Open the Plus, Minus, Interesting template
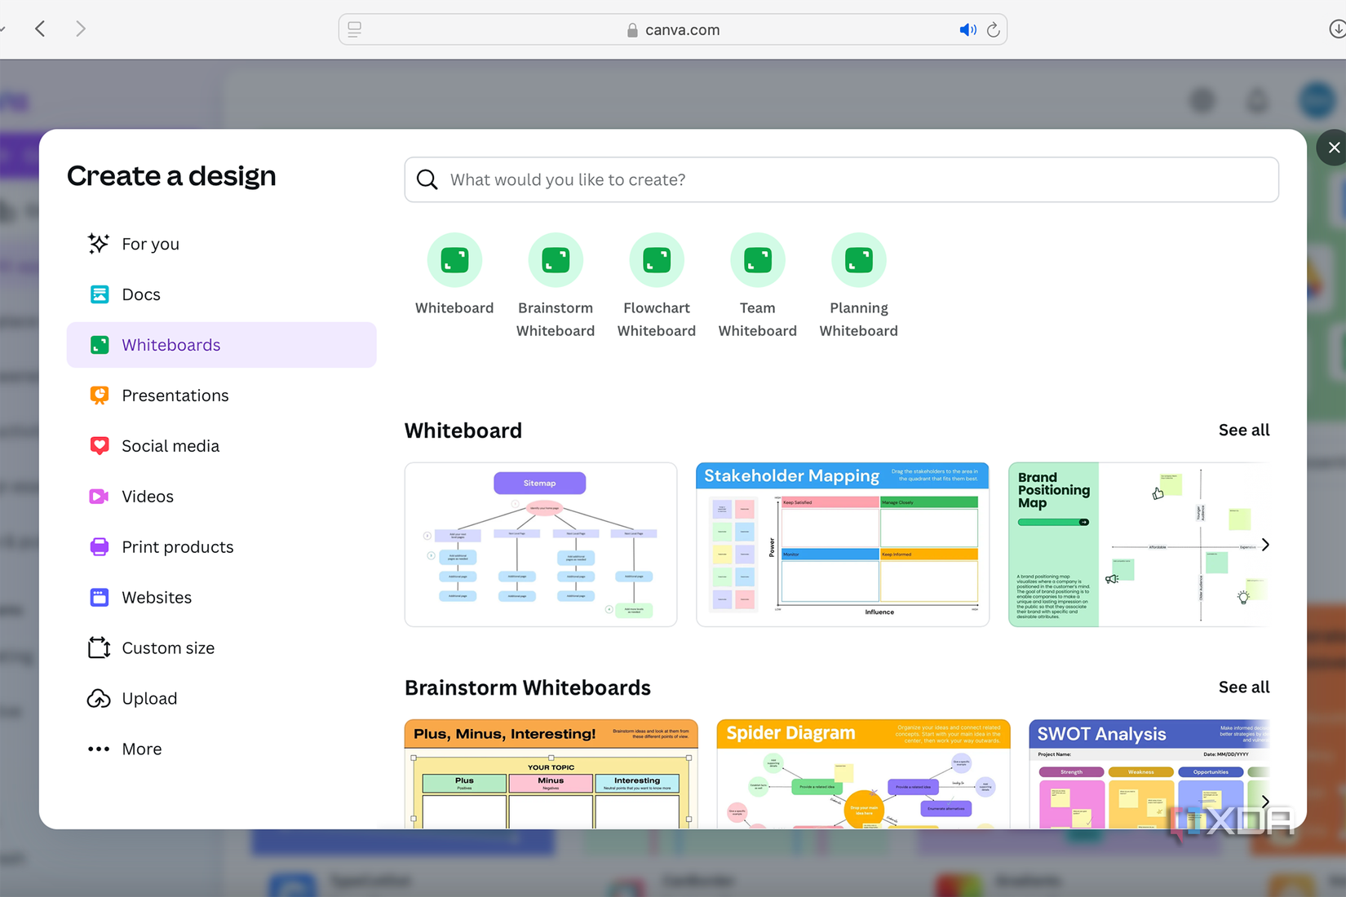 pyautogui.click(x=551, y=774)
